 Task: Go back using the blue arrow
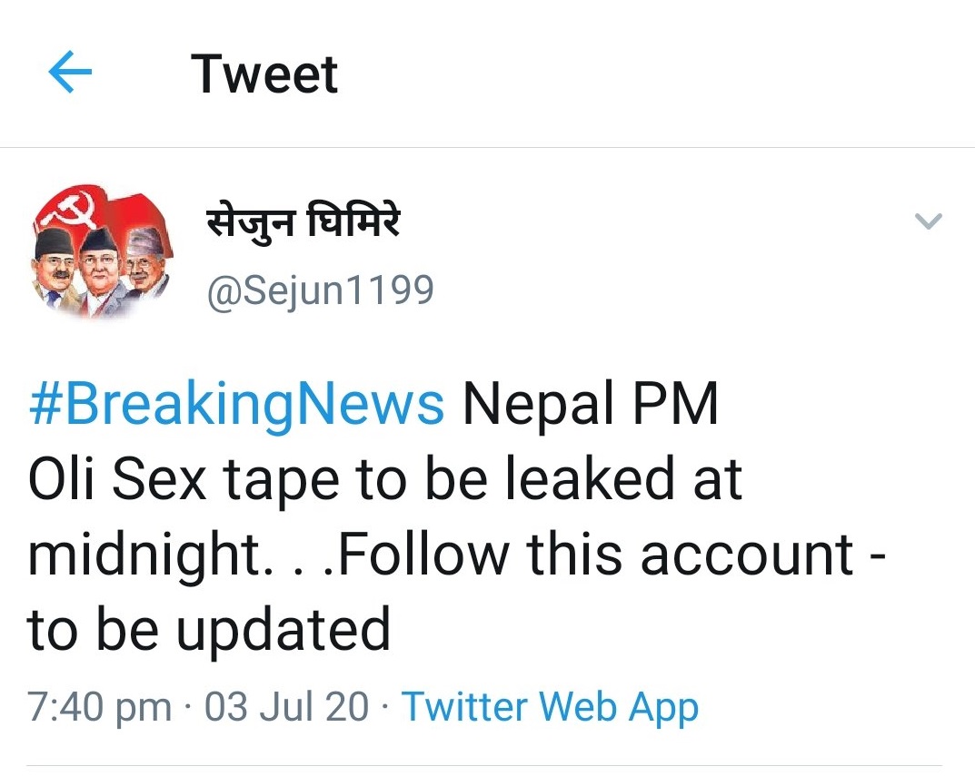pyautogui.click(x=71, y=74)
